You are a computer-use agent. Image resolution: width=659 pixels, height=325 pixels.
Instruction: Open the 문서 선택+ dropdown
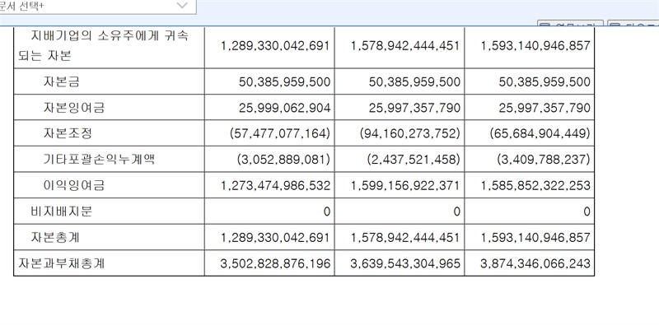click(x=97, y=7)
